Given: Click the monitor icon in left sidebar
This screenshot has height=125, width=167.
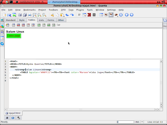Looking at the screenshot, I should click(2, 20).
